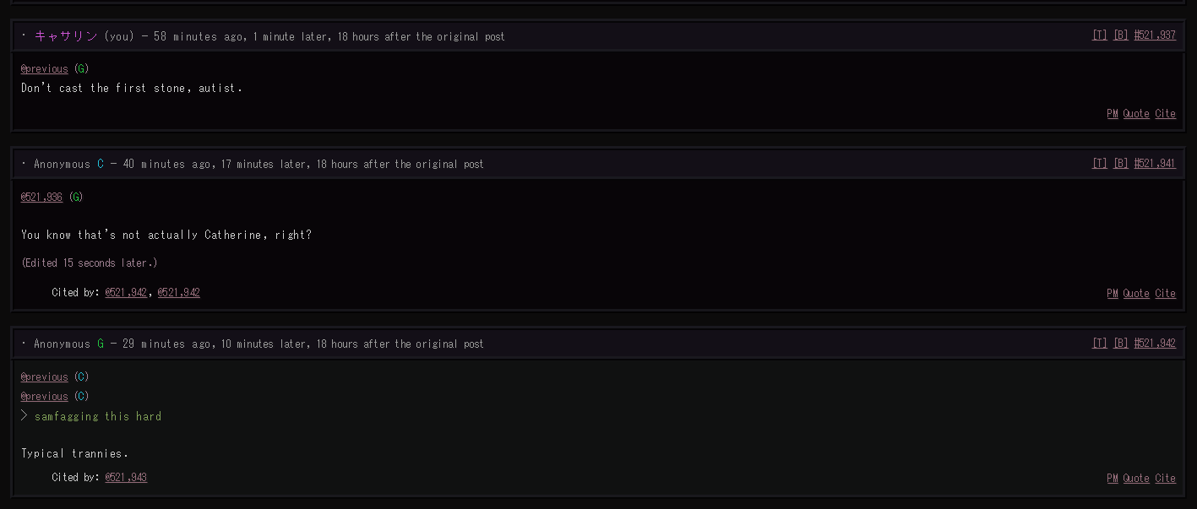Follow the @521,936 reference link
The image size is (1197, 509).
pos(41,198)
